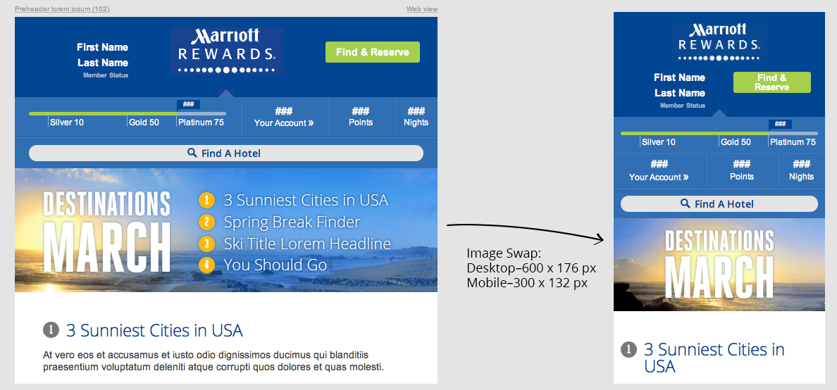This screenshot has height=390, width=837.
Task: Open the Web view link
Action: (421, 9)
